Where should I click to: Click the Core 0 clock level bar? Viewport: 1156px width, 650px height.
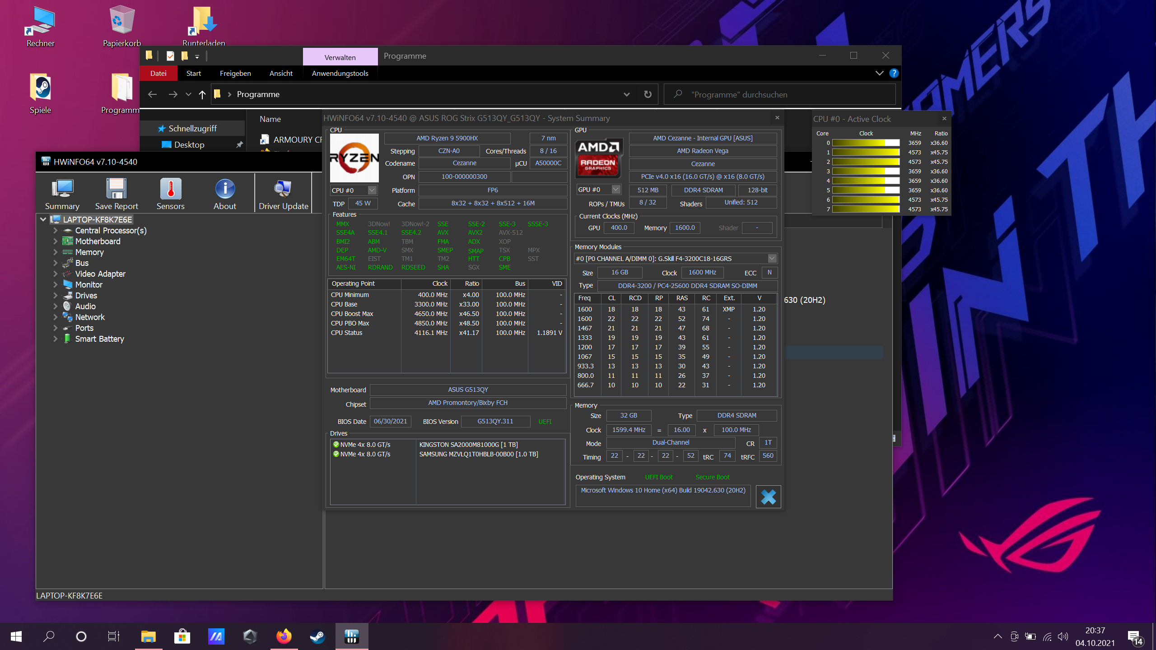click(865, 143)
